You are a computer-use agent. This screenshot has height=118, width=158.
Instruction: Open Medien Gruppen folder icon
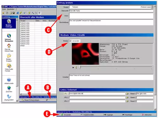tap(9, 58)
